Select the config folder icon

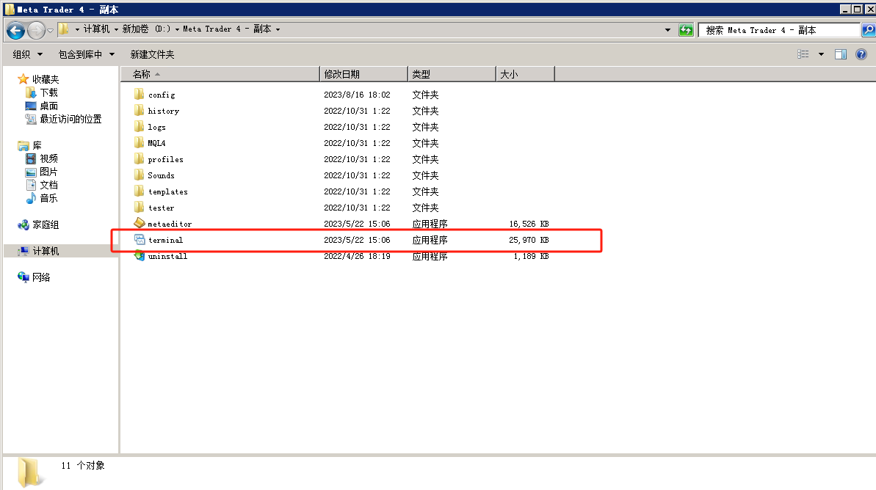click(x=139, y=95)
